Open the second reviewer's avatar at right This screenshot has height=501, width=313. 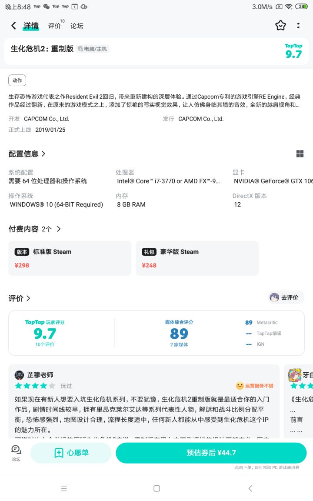(294, 375)
